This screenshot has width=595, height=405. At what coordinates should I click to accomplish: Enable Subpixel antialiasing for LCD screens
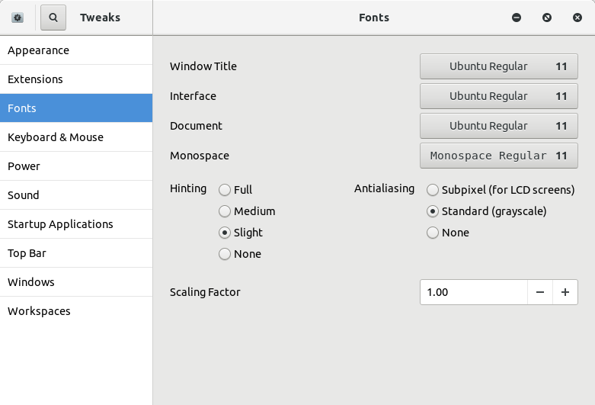pos(433,190)
